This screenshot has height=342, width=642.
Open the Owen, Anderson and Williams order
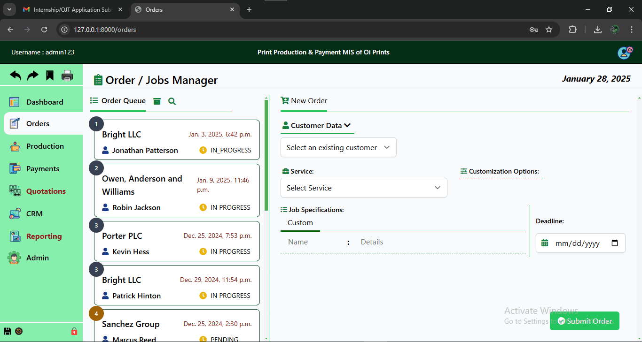point(177,190)
